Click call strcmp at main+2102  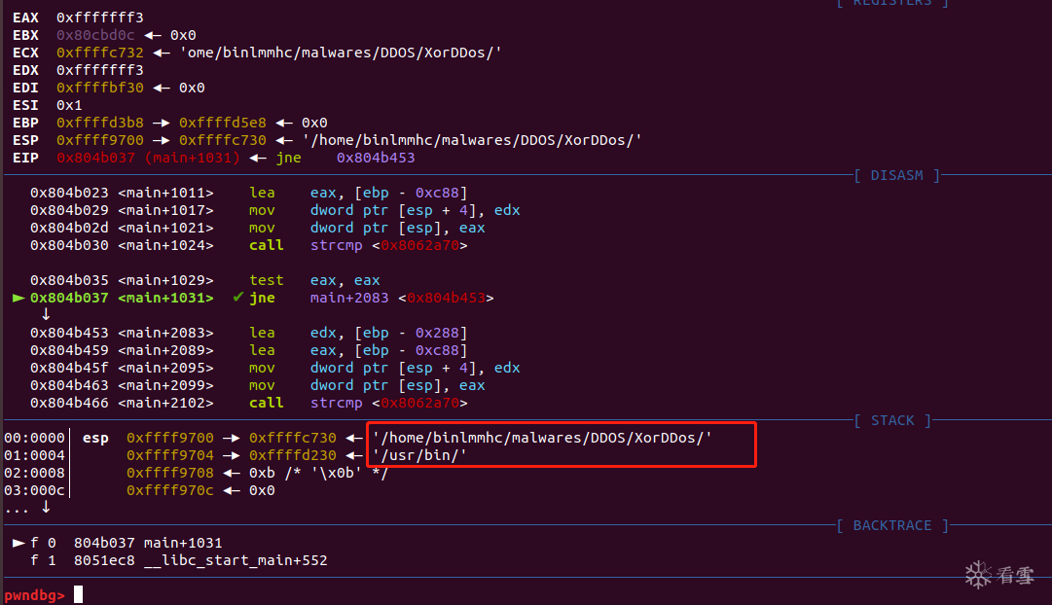[358, 403]
